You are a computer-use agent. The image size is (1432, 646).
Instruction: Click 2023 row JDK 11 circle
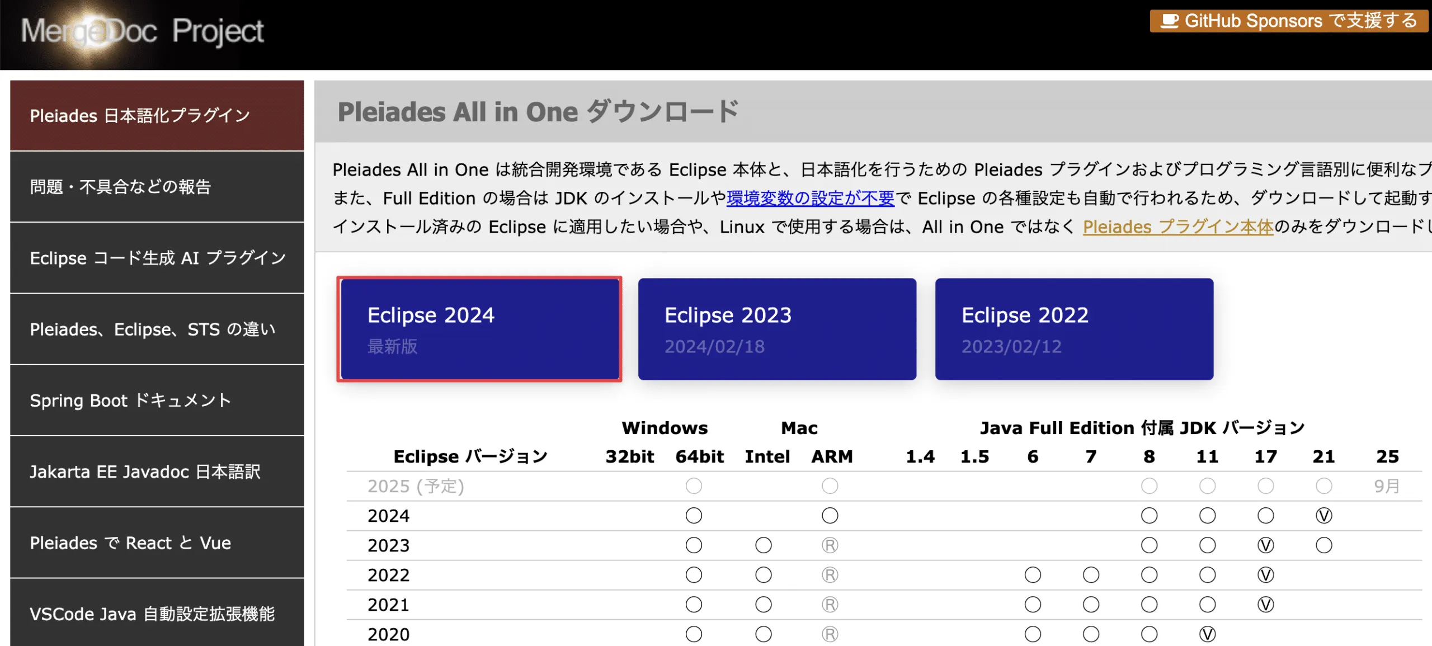(x=1208, y=545)
